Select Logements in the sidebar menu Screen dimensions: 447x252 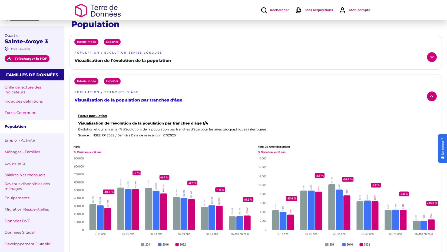[x=15, y=163]
